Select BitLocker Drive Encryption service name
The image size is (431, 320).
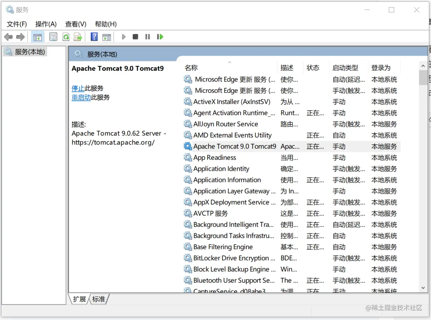click(x=235, y=258)
